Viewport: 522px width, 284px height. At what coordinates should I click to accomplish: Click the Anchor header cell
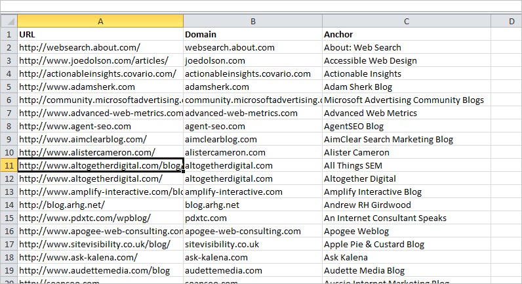[407, 34]
